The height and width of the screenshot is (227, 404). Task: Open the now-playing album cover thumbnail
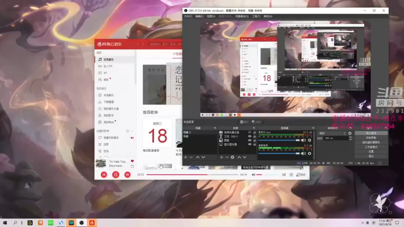click(100, 163)
